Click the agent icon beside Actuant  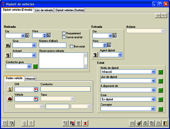tap(8, 55)
